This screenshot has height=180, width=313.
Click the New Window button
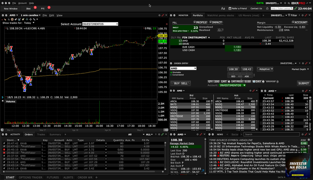point(11,9)
